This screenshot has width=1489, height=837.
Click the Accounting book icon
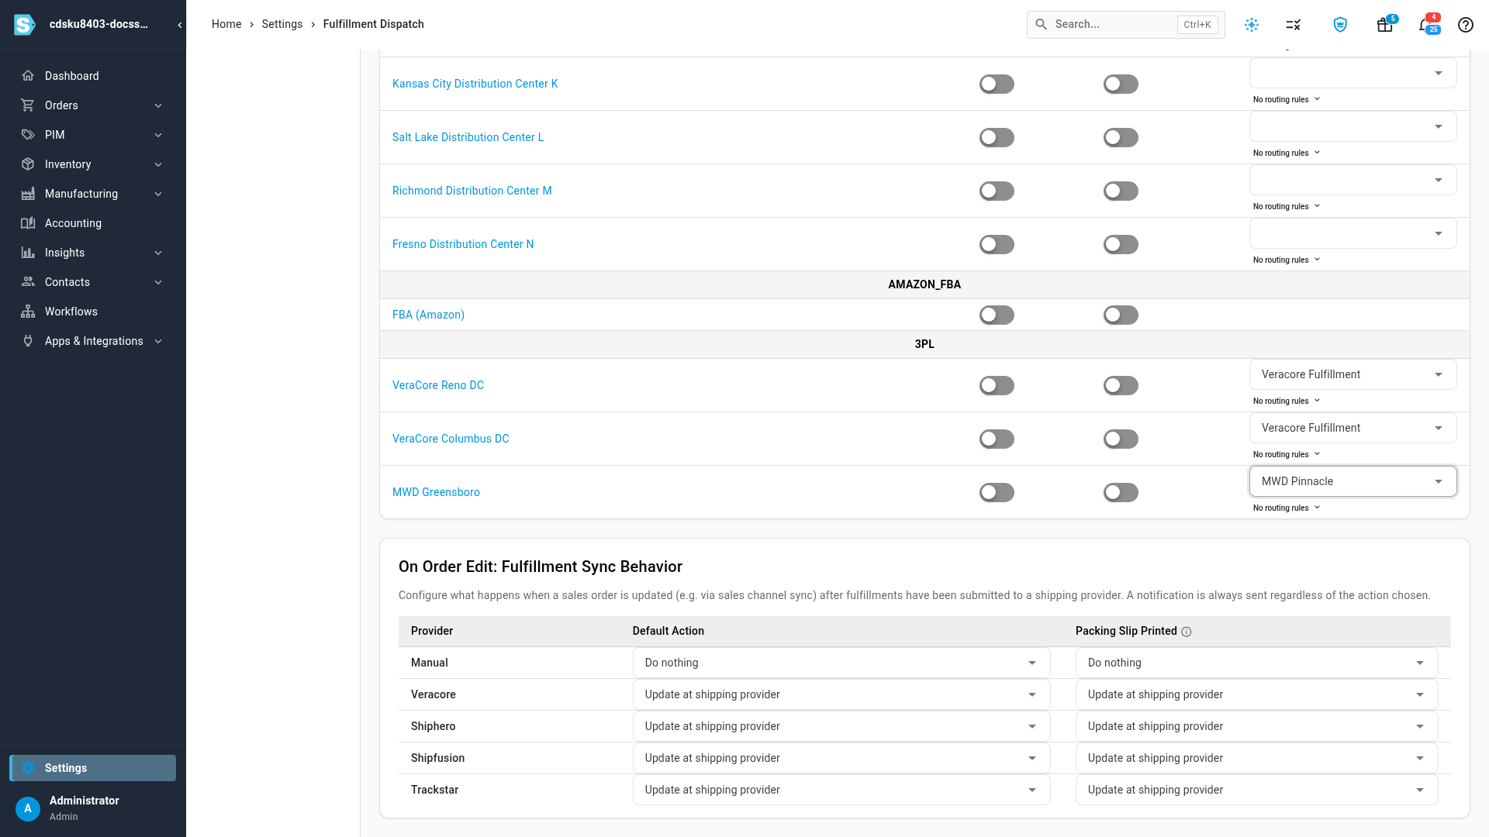click(x=28, y=223)
